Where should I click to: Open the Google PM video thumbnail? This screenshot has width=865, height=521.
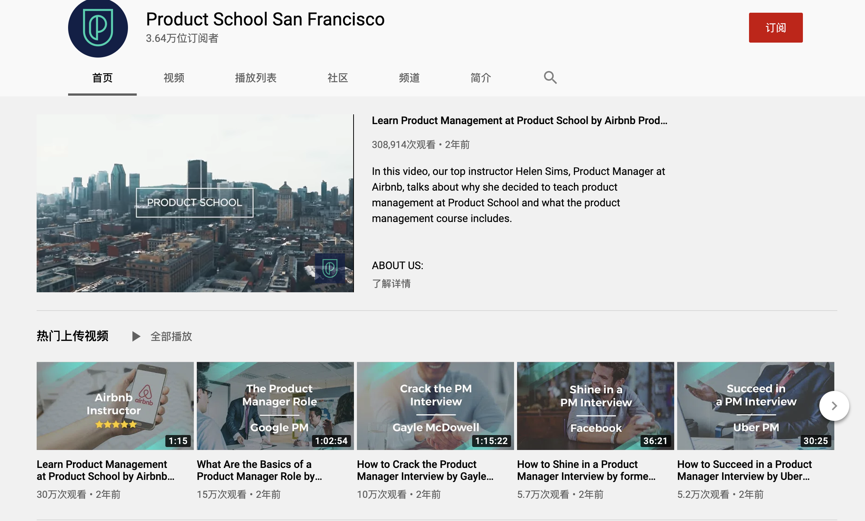point(275,406)
